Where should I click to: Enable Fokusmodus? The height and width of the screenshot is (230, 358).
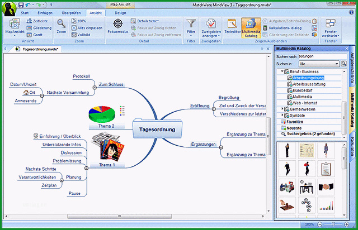point(118,26)
